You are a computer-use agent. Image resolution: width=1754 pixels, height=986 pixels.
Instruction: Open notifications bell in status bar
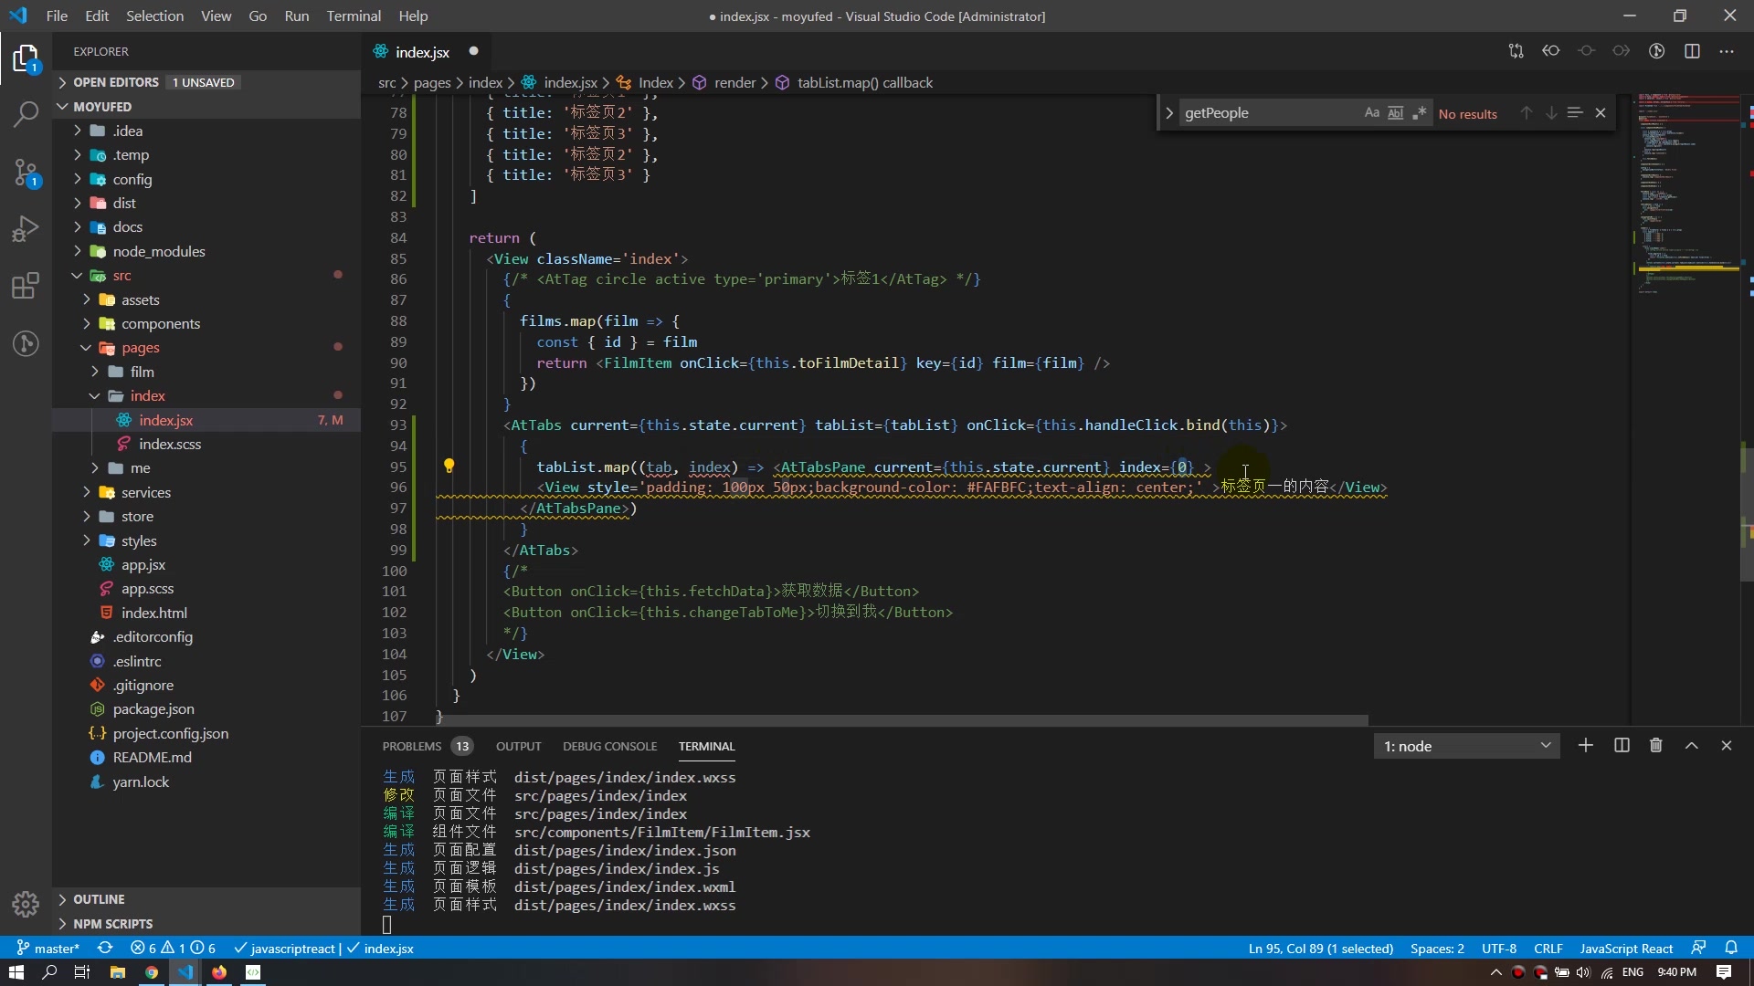(1731, 949)
